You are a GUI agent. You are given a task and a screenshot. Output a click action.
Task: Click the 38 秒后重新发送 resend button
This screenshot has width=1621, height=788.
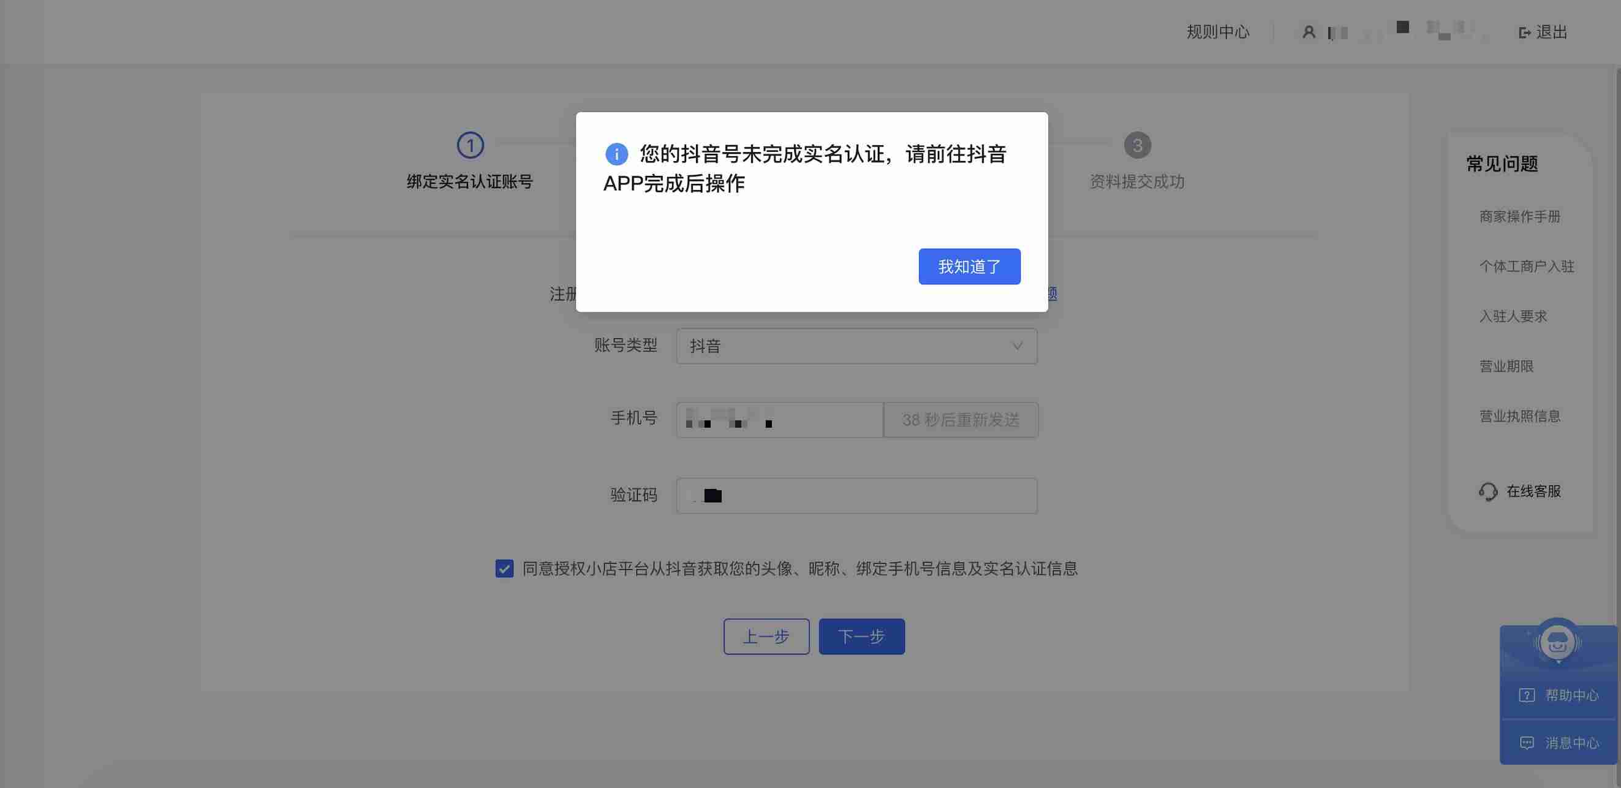[x=961, y=420]
